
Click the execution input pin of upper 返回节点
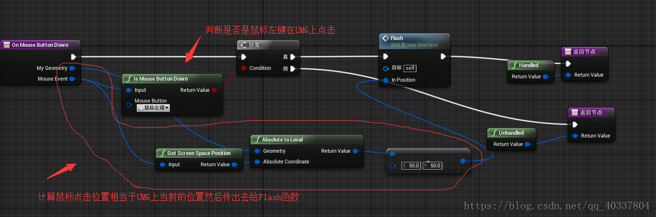(568, 64)
